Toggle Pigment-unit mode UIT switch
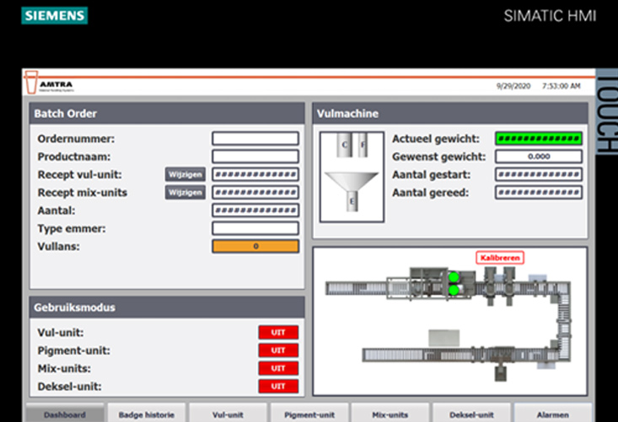This screenshot has width=618, height=422. (278, 350)
